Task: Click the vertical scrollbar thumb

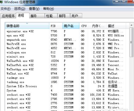Action: click(131, 42)
